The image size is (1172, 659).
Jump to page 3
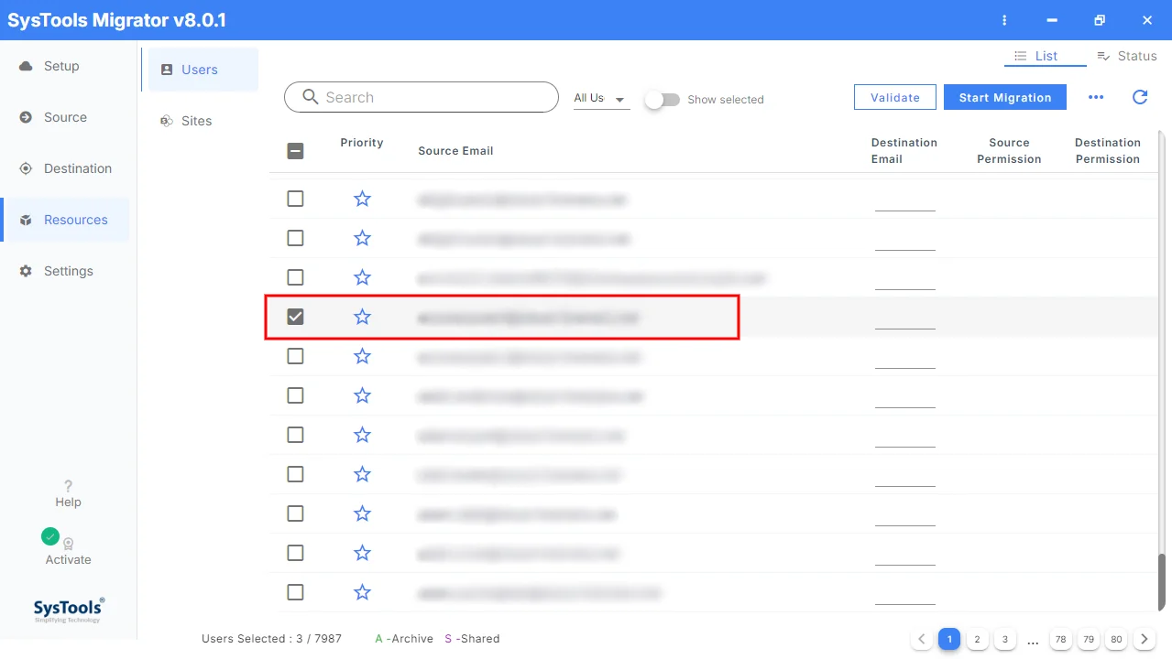[1005, 639]
